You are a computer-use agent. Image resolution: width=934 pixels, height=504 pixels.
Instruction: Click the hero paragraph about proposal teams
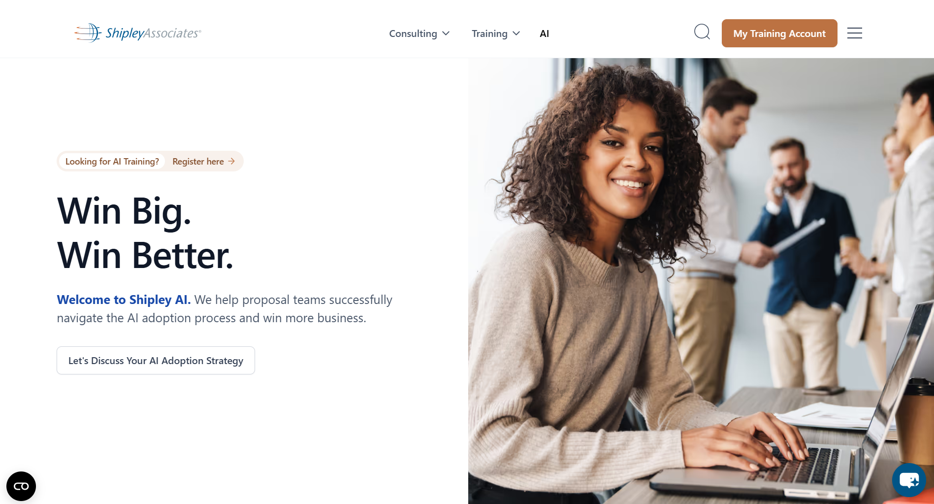225,309
